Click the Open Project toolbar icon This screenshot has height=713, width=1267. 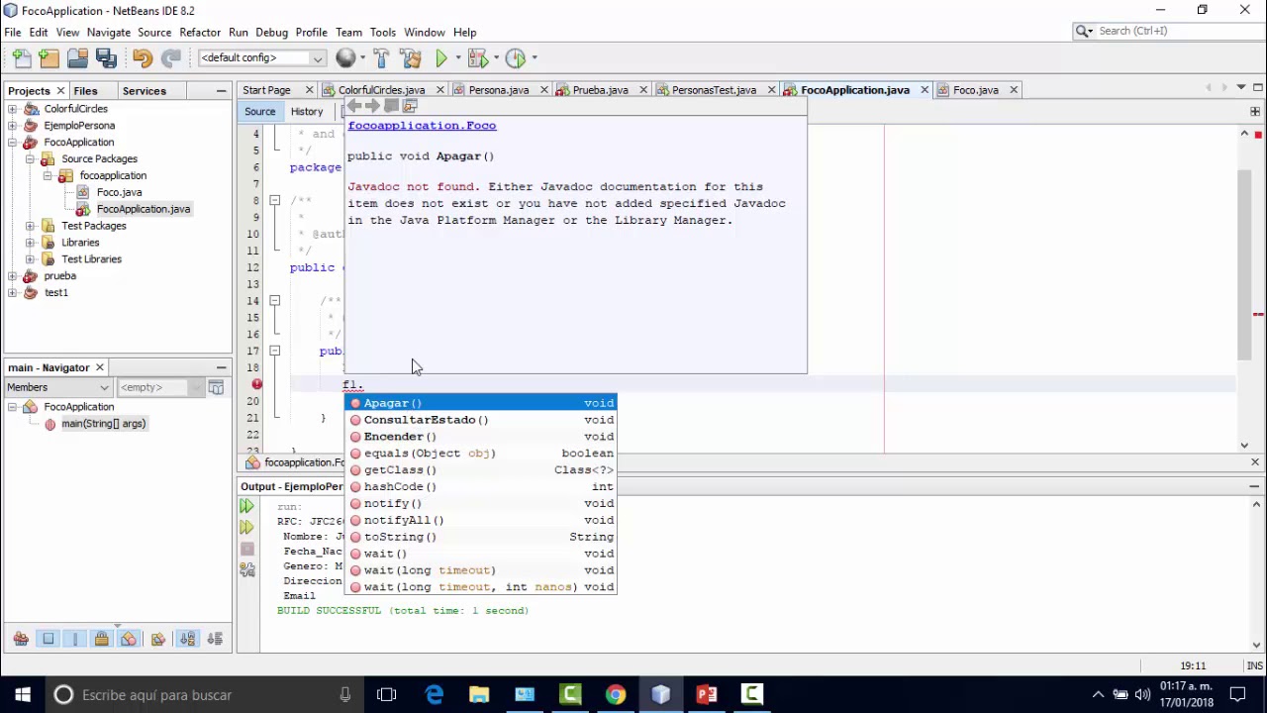tap(77, 58)
